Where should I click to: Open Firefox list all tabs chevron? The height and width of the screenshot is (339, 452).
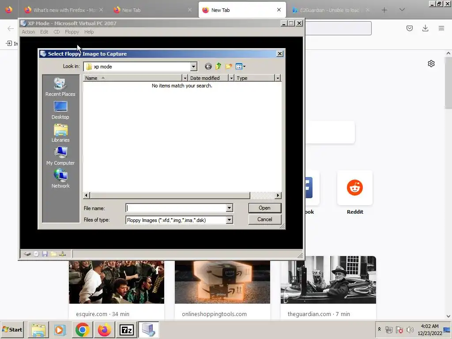(x=402, y=10)
